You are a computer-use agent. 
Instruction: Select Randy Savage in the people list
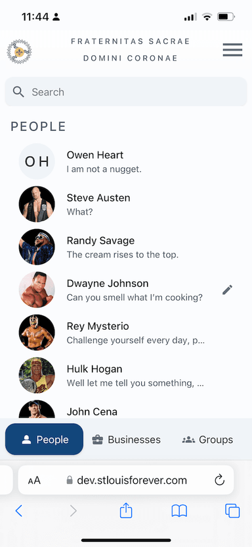coord(126,247)
